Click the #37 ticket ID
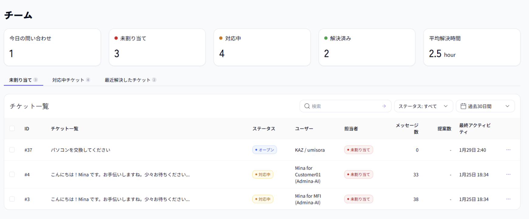 28,150
